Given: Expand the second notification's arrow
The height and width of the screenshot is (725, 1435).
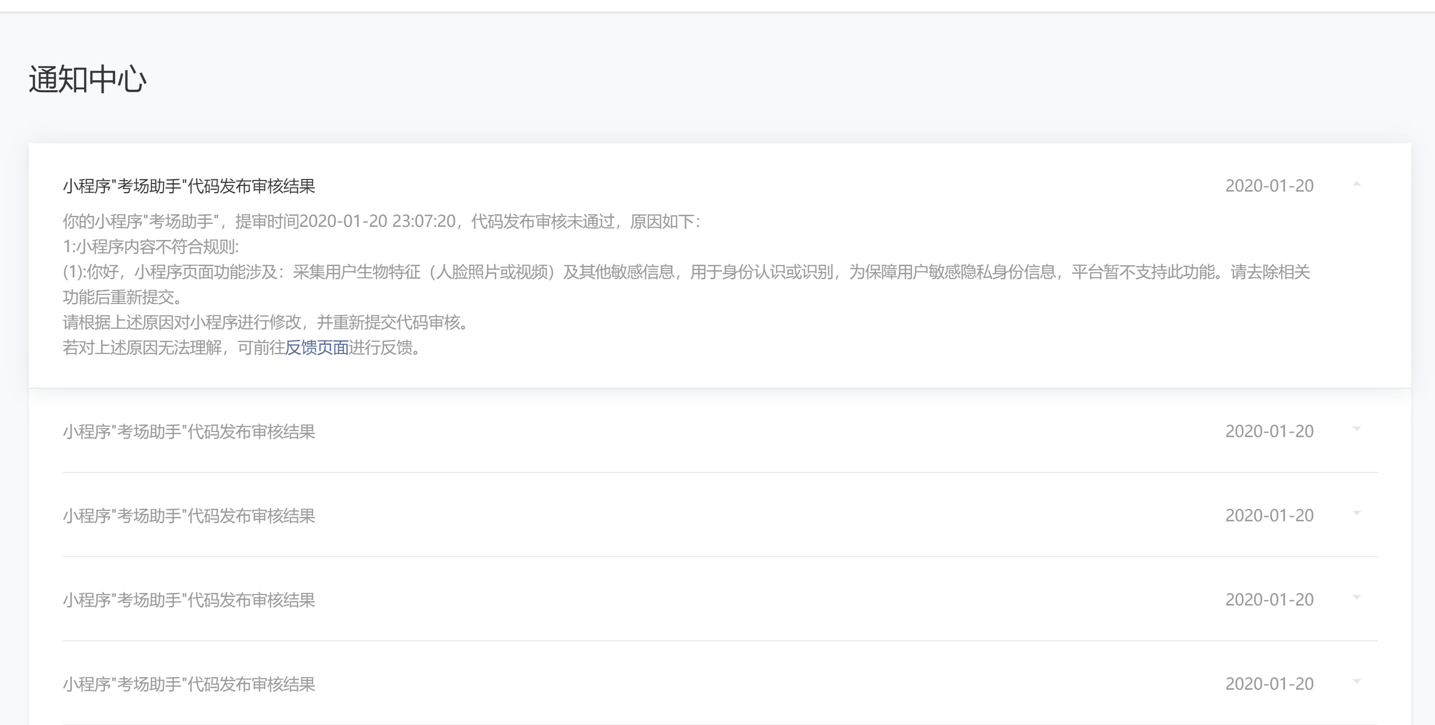Looking at the screenshot, I should (1356, 429).
